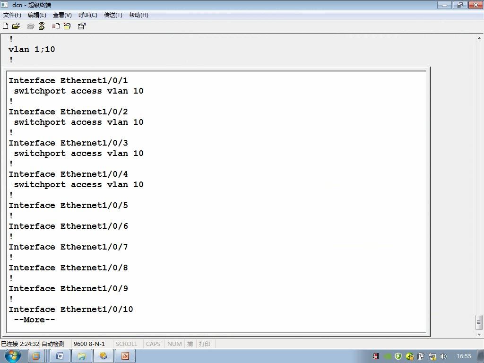Click the '--More--' prompt text

coord(34,320)
